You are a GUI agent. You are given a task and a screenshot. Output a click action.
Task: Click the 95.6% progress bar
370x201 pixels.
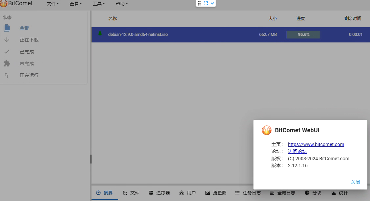pyautogui.click(x=303, y=34)
